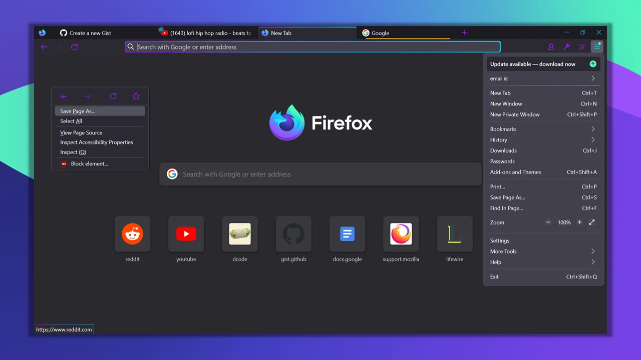Click the Google search field on the page
Screen dimensions: 641x360
tap(320, 174)
